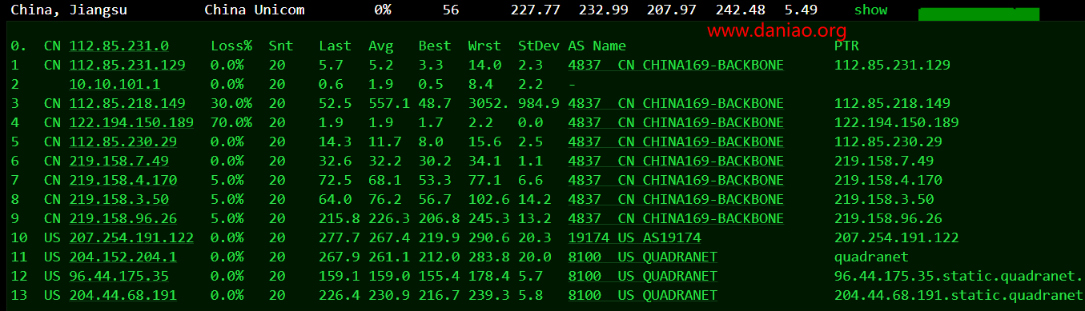Select the 3052. worst latency value
Image resolution: width=1085 pixels, height=311 pixels.
pyautogui.click(x=488, y=103)
